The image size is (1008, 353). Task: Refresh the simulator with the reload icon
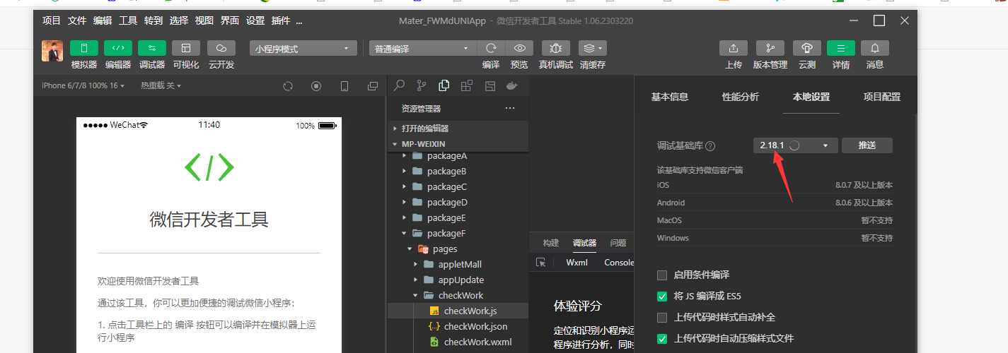288,86
